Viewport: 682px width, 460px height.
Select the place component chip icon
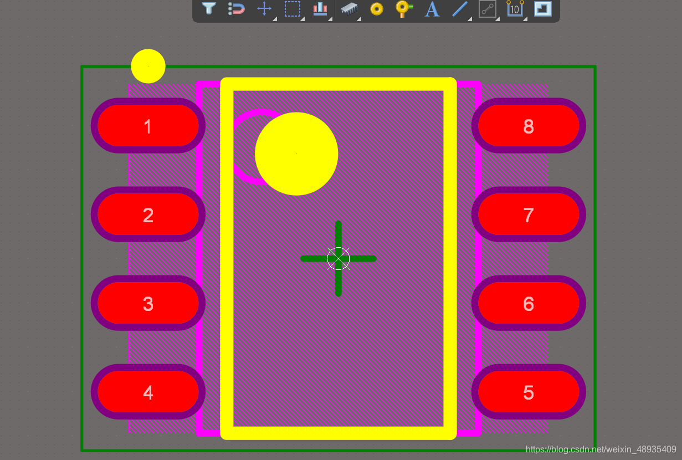348,9
